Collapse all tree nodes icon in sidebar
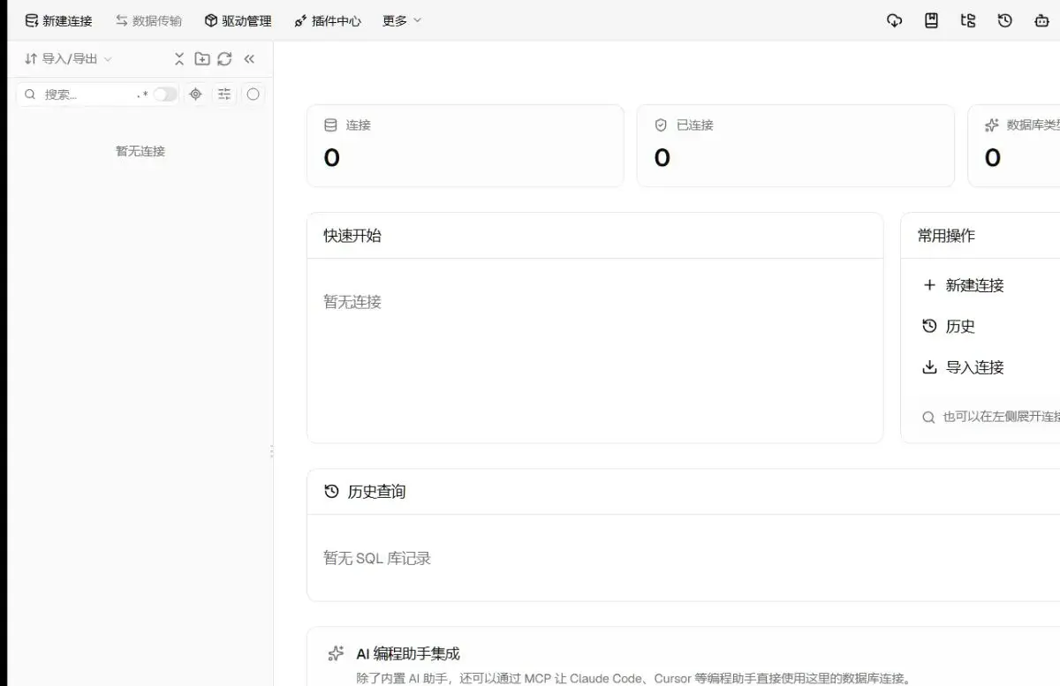1060x686 pixels. 179,58
